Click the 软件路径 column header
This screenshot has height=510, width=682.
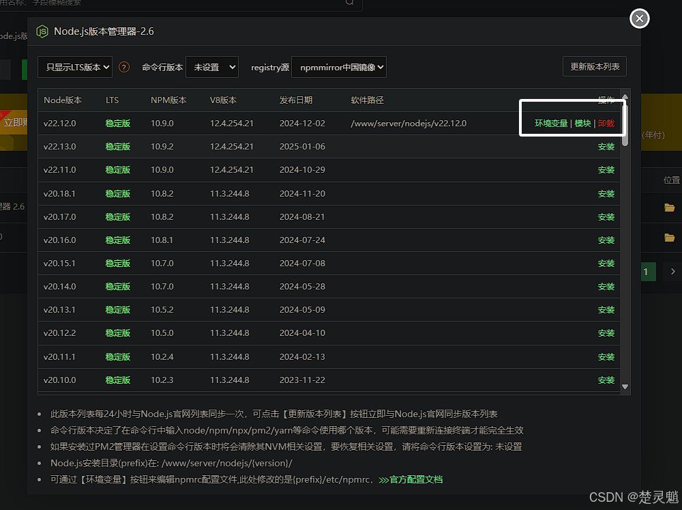click(x=367, y=100)
